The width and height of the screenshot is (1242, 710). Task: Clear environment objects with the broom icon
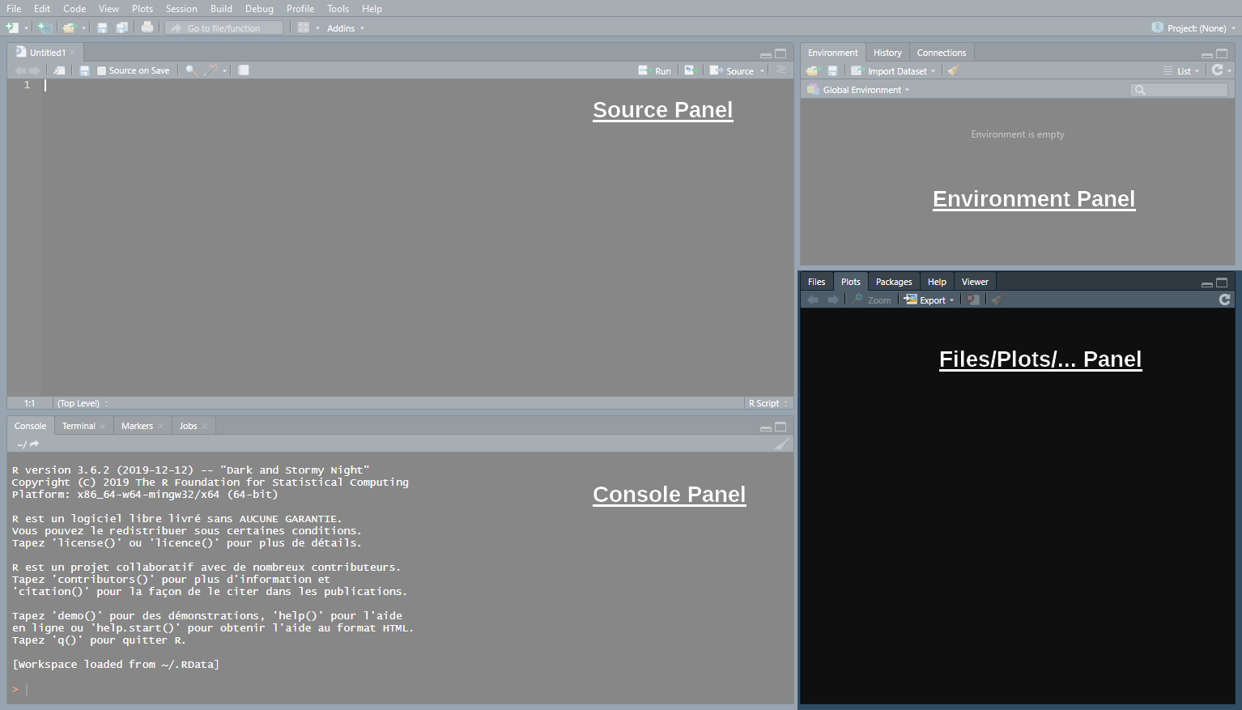[953, 71]
